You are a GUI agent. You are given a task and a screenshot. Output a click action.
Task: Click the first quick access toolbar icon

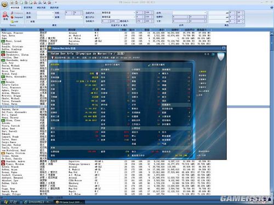(x=12, y=3)
